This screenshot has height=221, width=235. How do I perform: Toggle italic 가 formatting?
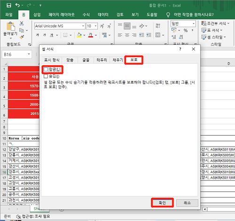pyautogui.click(x=45, y=35)
